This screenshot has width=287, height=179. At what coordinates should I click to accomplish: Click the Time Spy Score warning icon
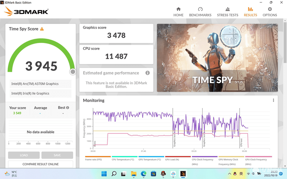pos(42,29)
